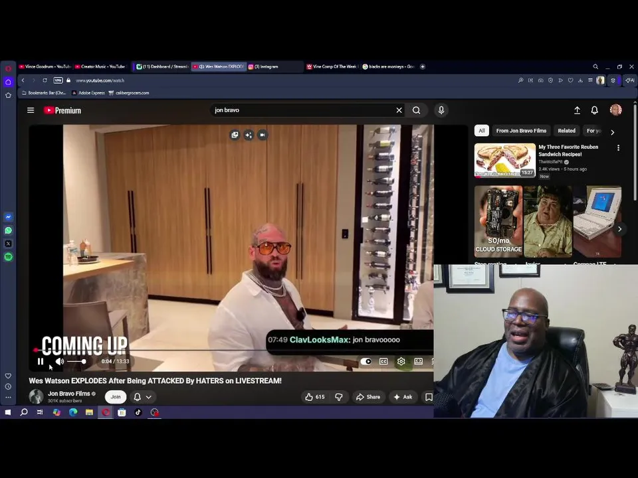Click the sparkle enhance icon atop the player

[x=249, y=135]
